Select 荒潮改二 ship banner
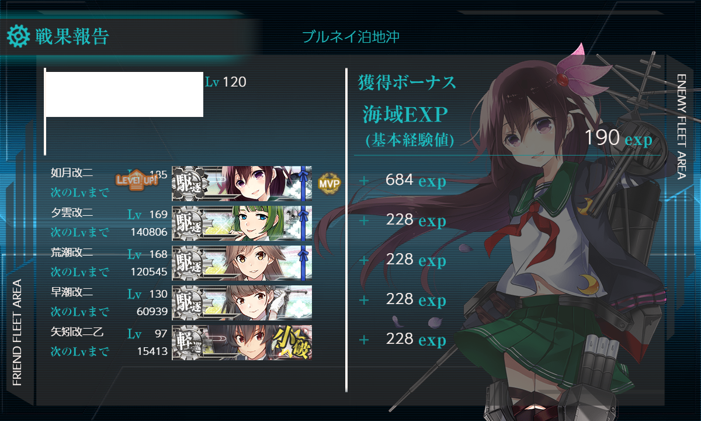This screenshot has height=421, width=701. point(242,263)
